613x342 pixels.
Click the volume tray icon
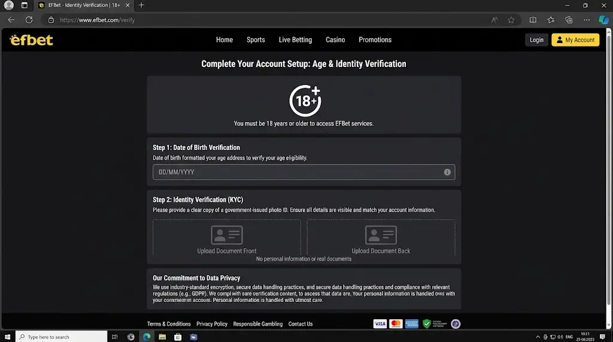[560, 337]
